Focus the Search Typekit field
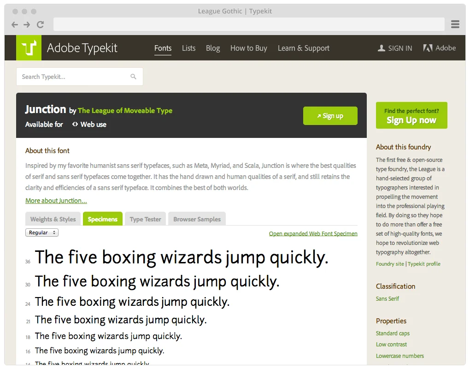Viewport: 470px width, 369px height. [80, 77]
